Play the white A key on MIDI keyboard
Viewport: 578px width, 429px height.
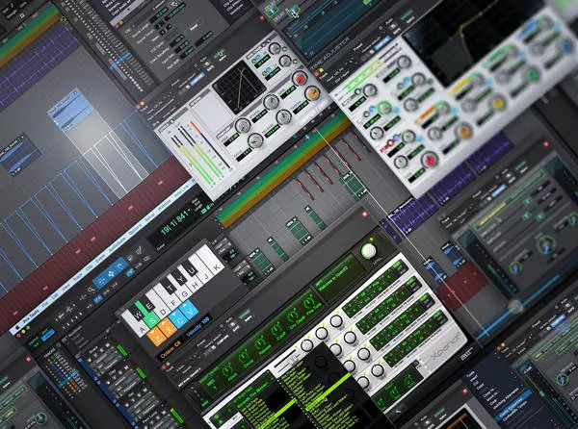[x=137, y=326]
